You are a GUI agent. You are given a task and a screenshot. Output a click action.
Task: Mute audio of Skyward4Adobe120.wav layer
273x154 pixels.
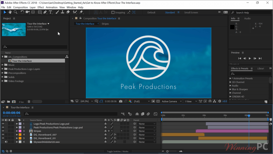click(6, 142)
